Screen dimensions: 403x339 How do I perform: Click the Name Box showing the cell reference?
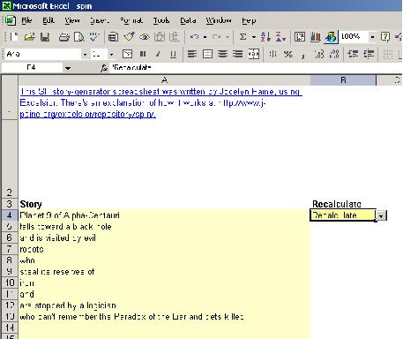point(32,68)
